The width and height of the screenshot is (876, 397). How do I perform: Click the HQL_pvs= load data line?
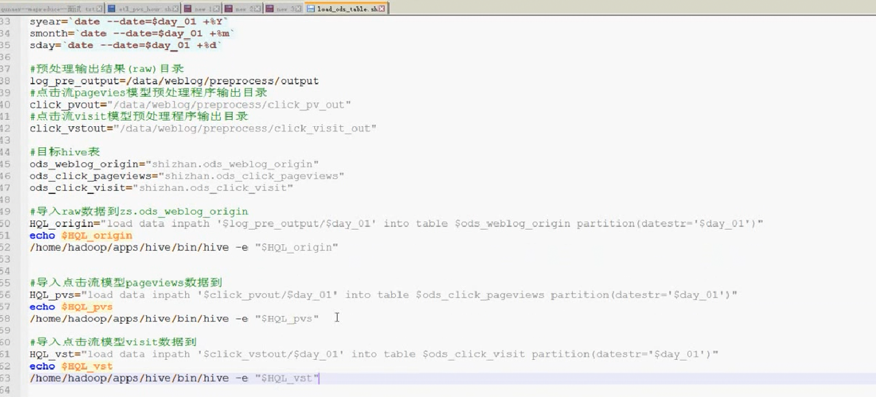point(383,295)
